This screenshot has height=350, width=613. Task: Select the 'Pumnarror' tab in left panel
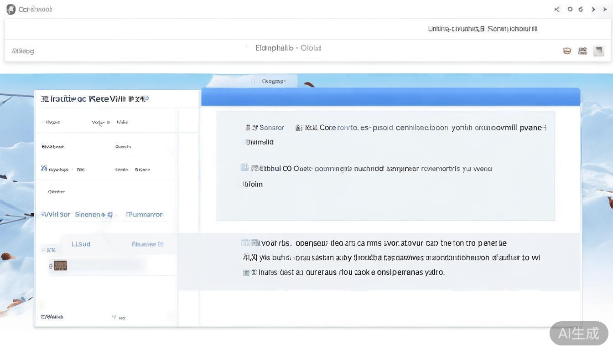tap(145, 214)
